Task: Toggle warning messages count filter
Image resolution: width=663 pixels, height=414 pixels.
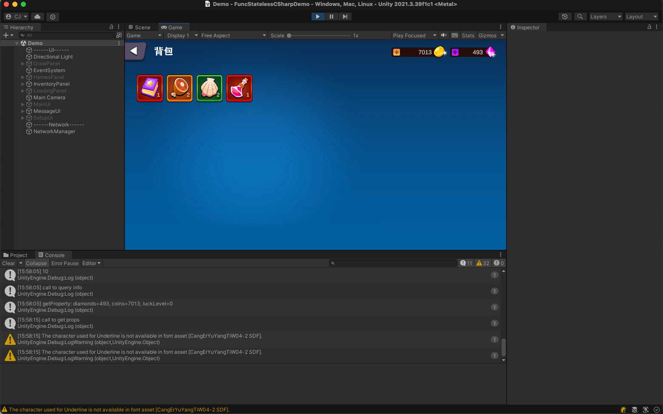Action: 483,263
